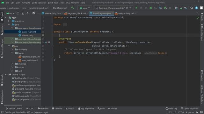Open the Project tool window sidebar button
204x114 pixels.
2,16
